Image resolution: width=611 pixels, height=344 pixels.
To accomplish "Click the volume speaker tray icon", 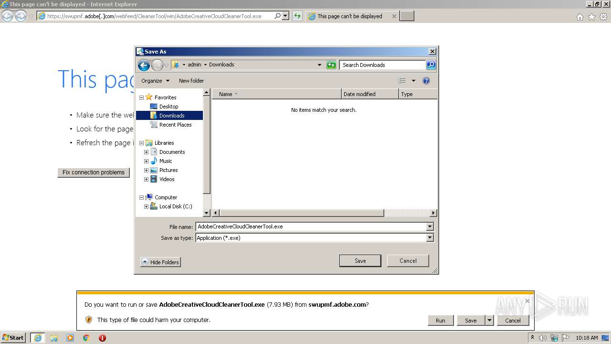I will pos(543,338).
